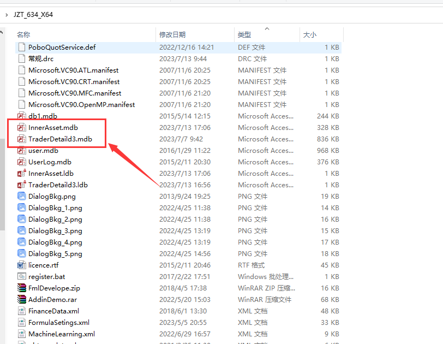This screenshot has width=443, height=344.
Task: Click the 2013/9/24 19:25 modified date
Action: [x=185, y=196]
